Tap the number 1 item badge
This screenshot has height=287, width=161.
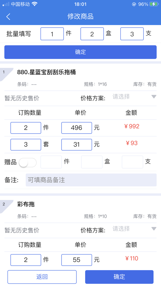4,72
